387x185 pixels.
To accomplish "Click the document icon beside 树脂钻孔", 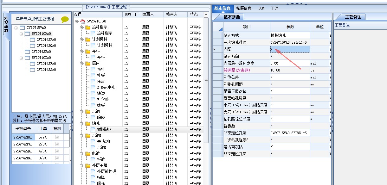I will click(93, 129).
